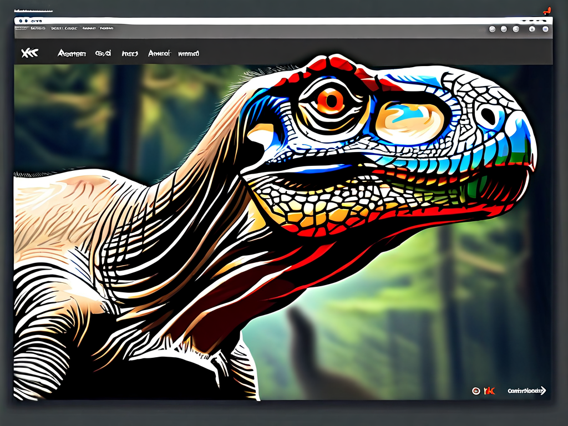Open the fourth navigation menu item

tap(159, 54)
